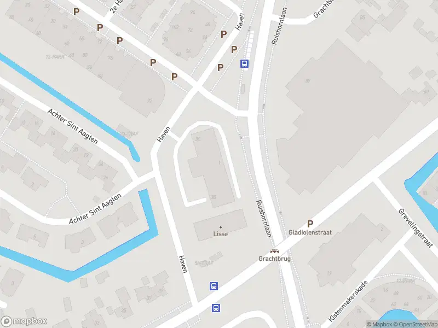
Task: Select the topmost parking icon near building 20
Action: [76, 11]
